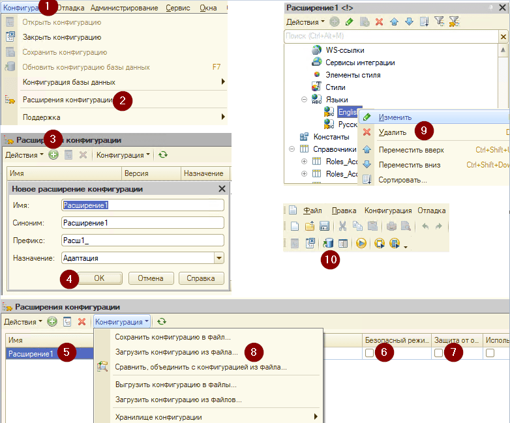Image resolution: width=510 pixels, height=423 pixels.
Task: Click the Префикс input field
Action: (x=142, y=241)
